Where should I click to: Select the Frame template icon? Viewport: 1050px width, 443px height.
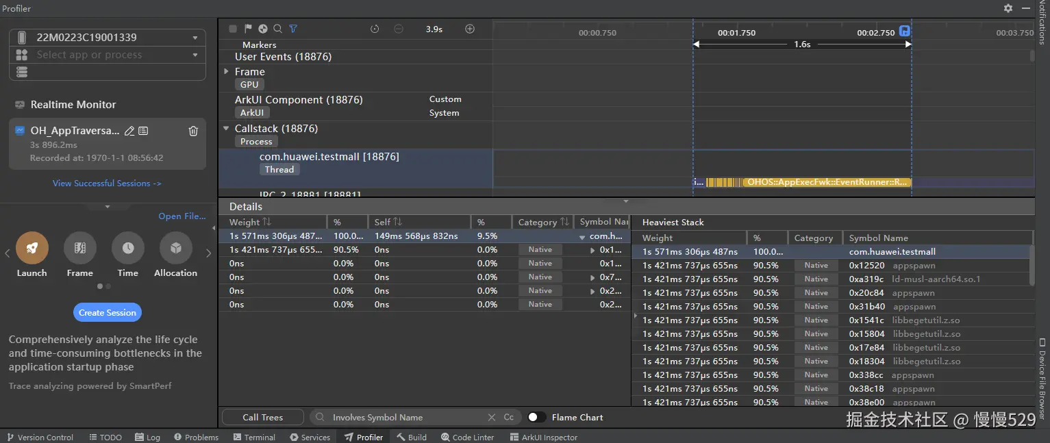coord(80,248)
